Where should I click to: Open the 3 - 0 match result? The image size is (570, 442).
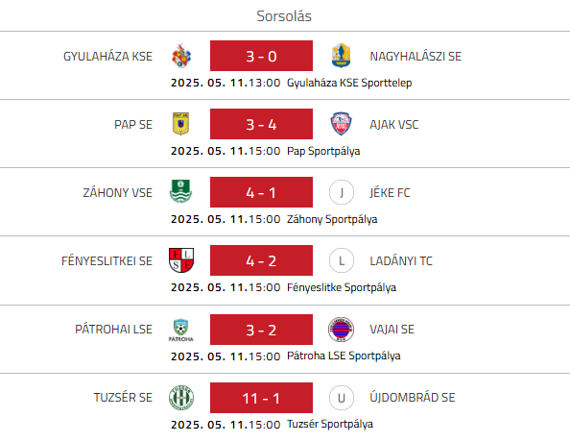(261, 56)
